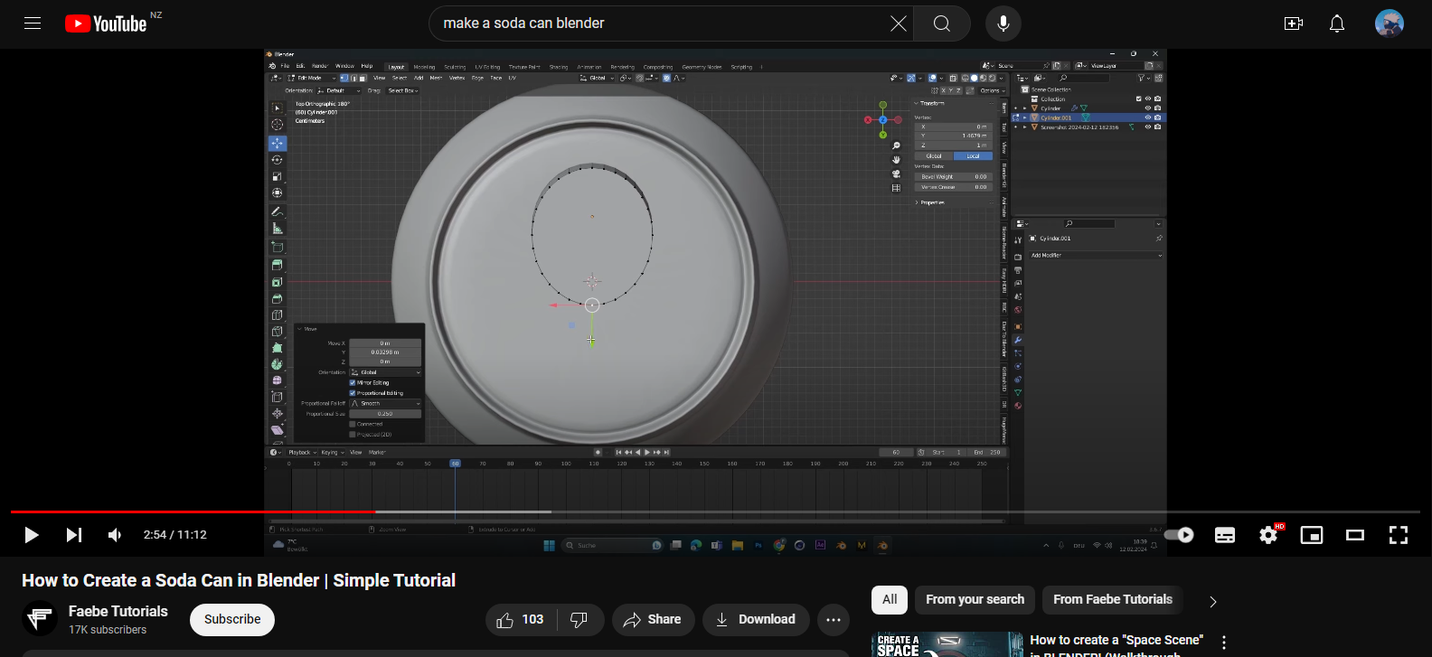Select the 'From Faebe Tutorials' chip
The image size is (1432, 657).
click(x=1113, y=599)
